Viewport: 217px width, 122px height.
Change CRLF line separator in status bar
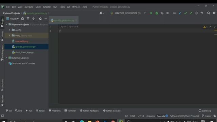tap(133, 116)
